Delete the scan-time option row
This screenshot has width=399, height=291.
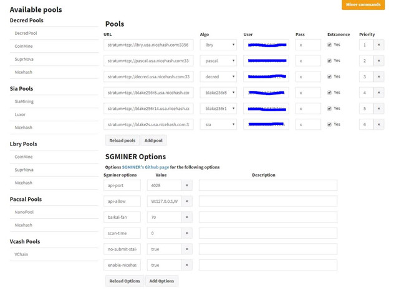[187, 233]
